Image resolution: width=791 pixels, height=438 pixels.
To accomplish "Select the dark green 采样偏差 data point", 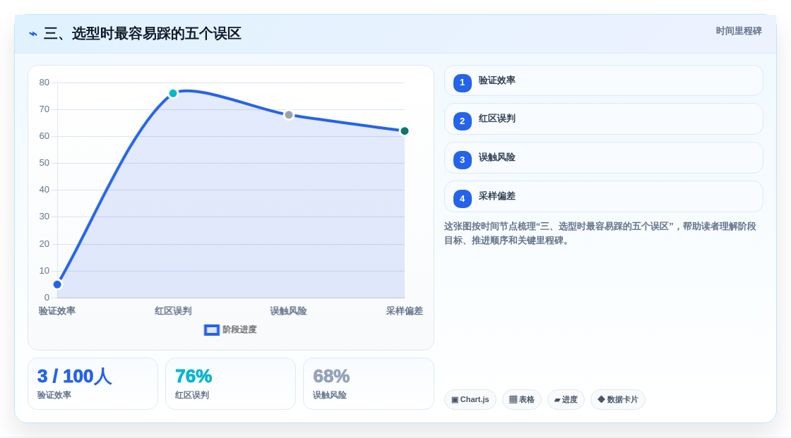I will (x=404, y=131).
